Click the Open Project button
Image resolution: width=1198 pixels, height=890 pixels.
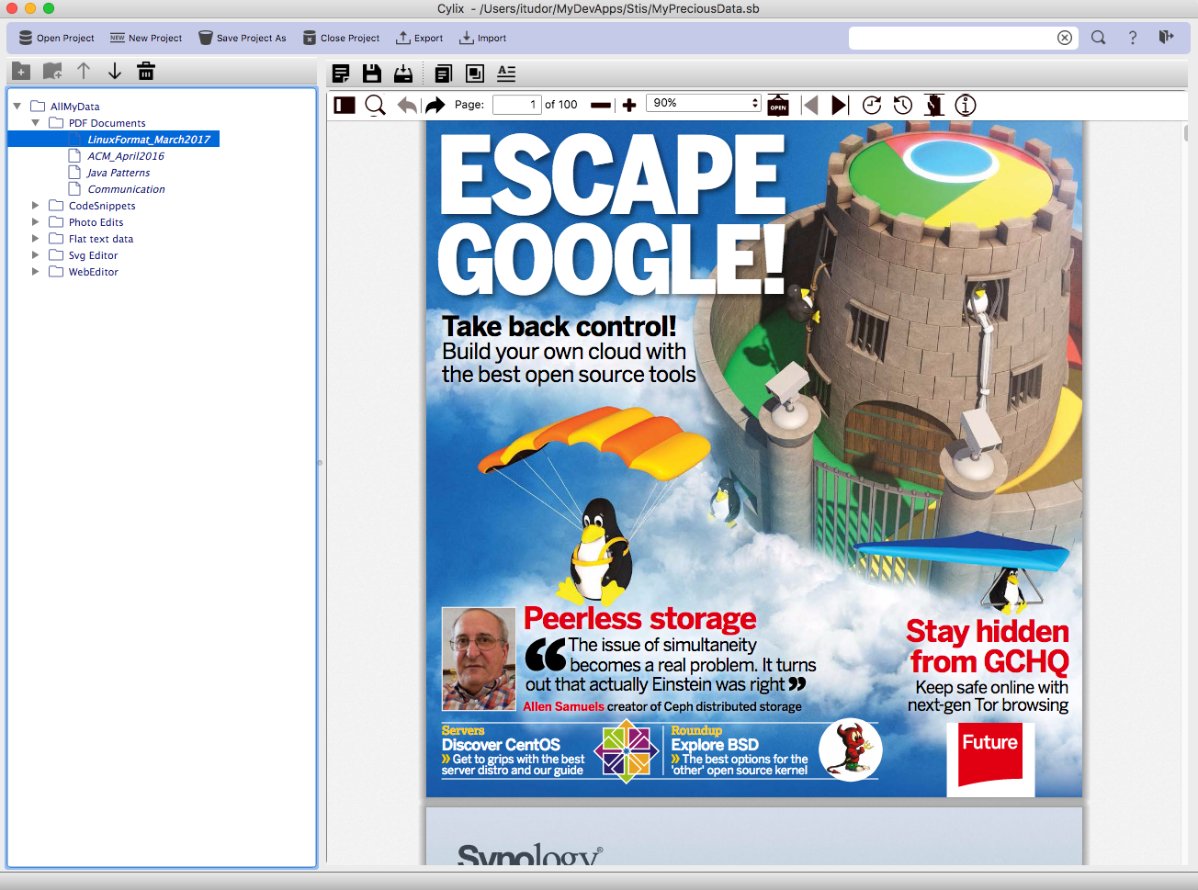(57, 38)
